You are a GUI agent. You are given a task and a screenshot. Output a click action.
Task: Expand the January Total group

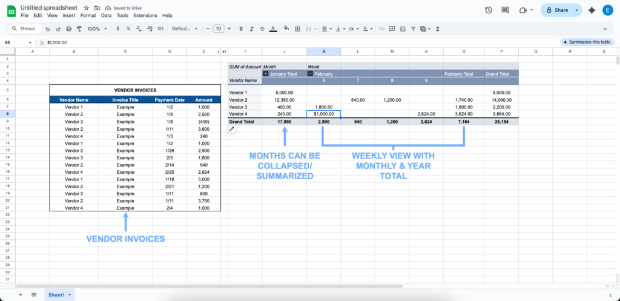(266, 73)
